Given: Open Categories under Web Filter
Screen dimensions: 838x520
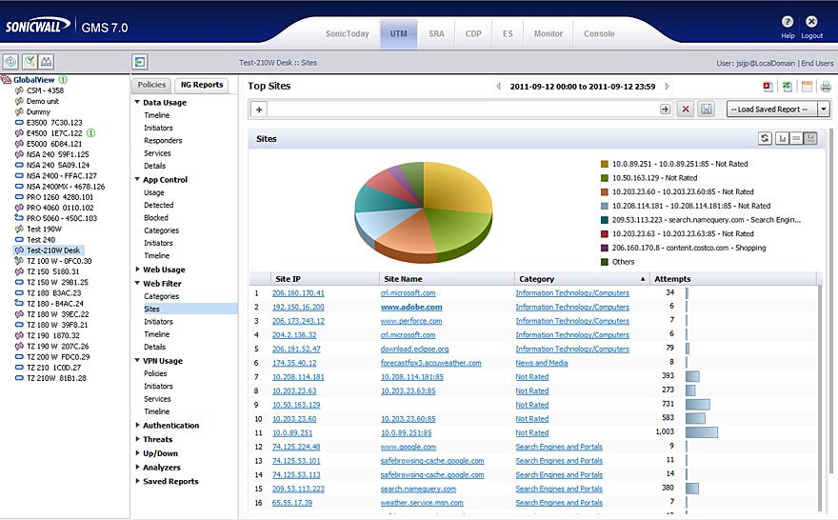Looking at the screenshot, I should (x=161, y=296).
